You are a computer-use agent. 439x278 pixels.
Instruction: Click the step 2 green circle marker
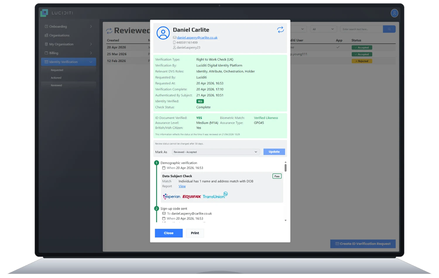point(156,209)
